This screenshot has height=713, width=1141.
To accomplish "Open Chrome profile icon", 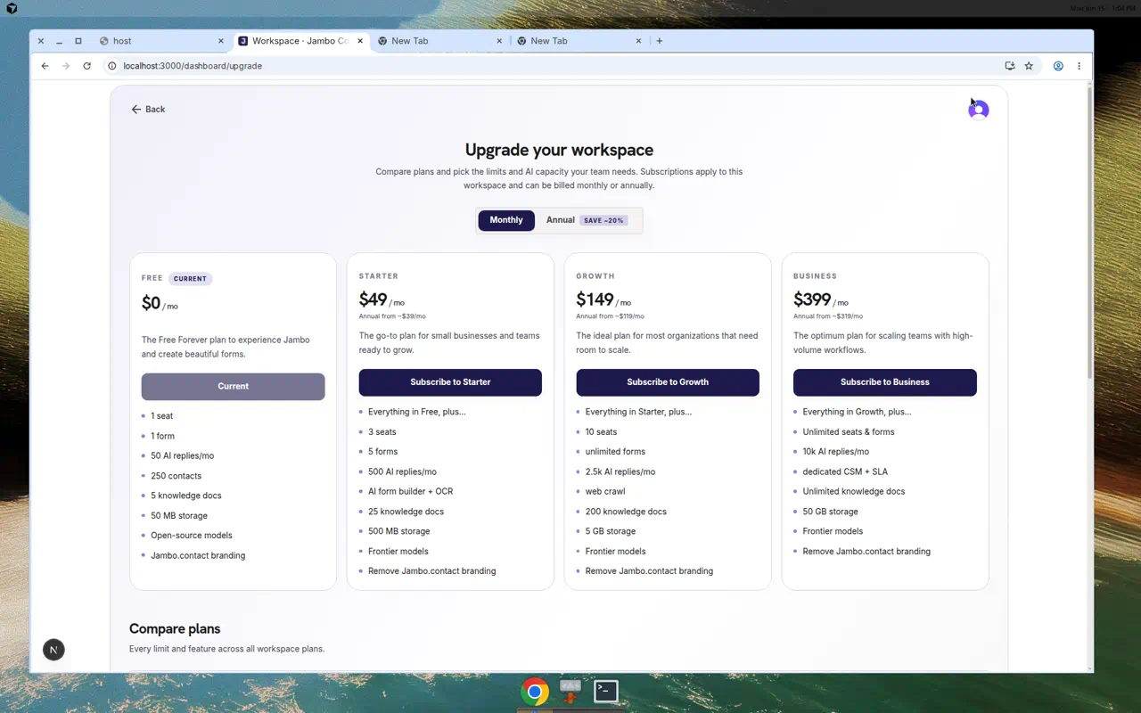I will click(1058, 66).
